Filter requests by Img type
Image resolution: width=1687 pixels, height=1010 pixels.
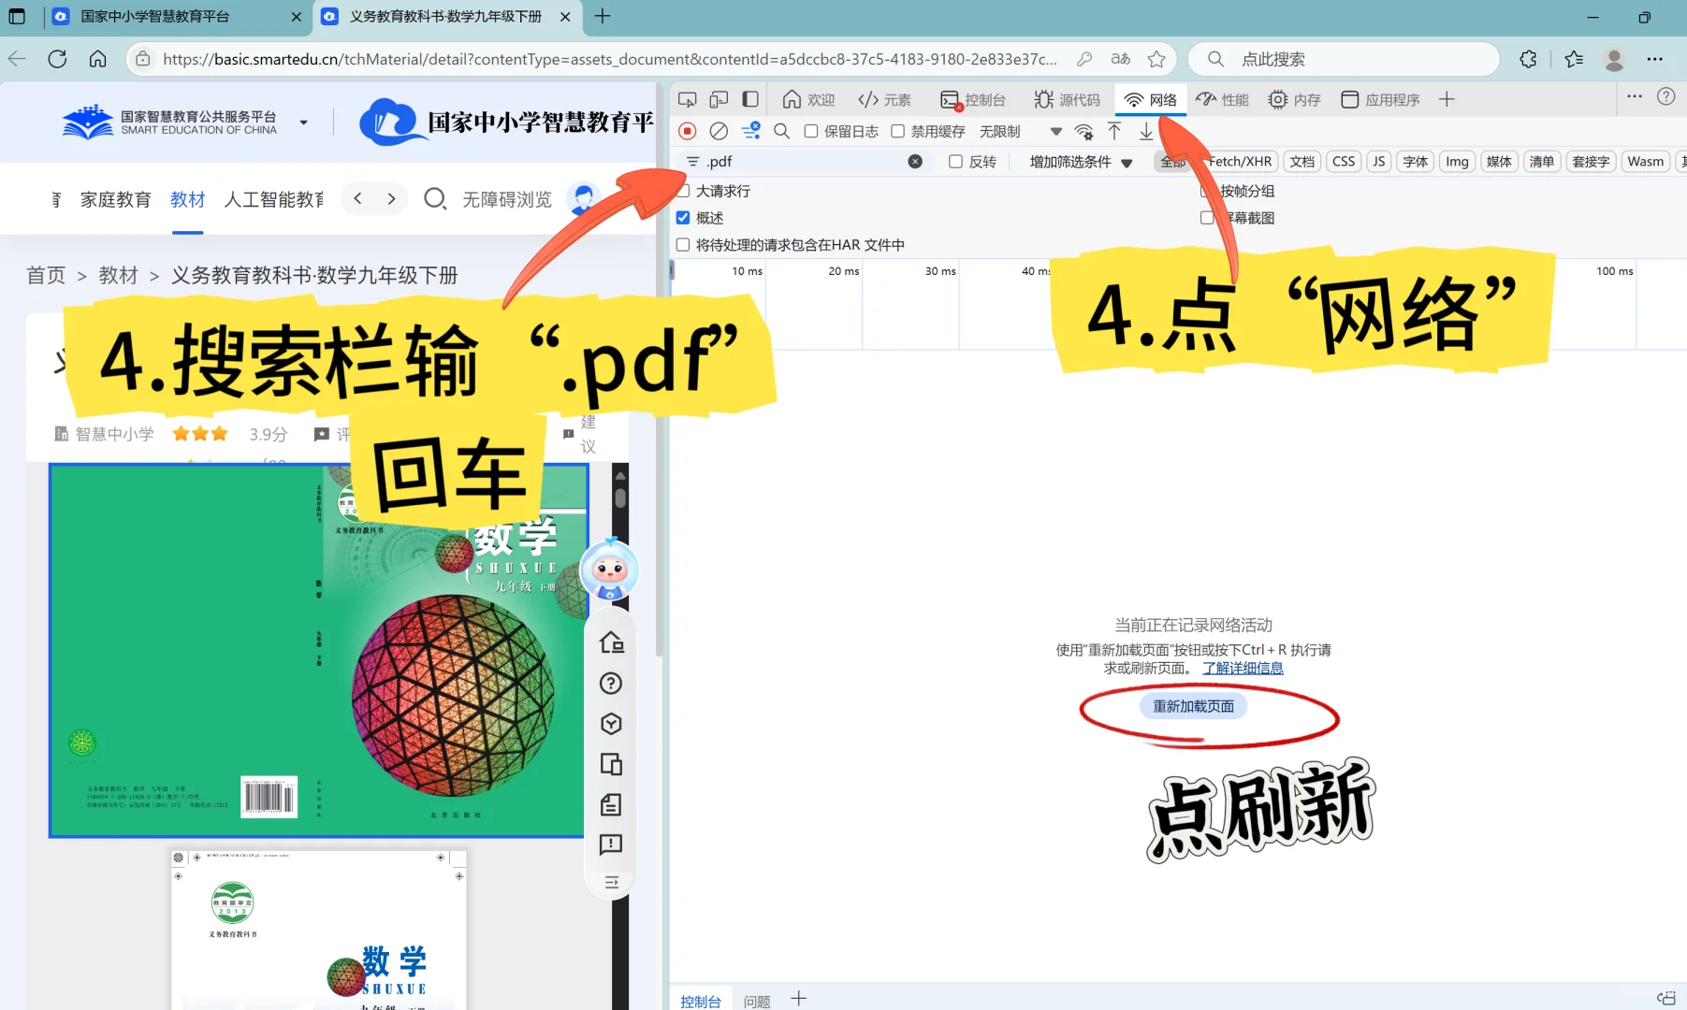[x=1457, y=161]
